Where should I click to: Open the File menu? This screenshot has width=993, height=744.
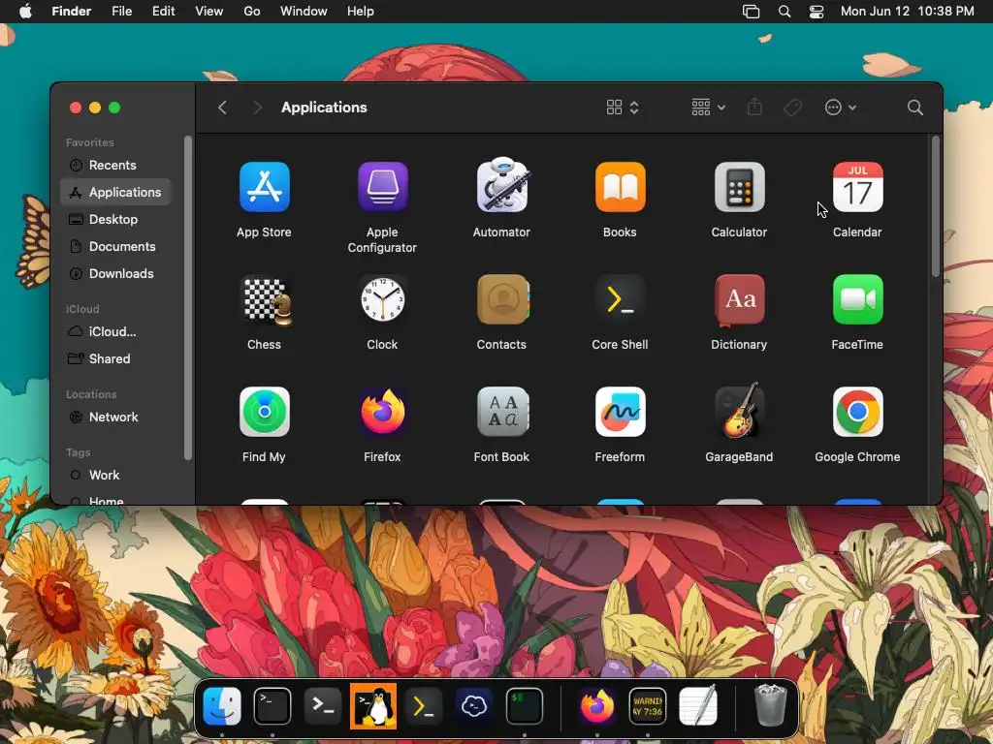121,12
